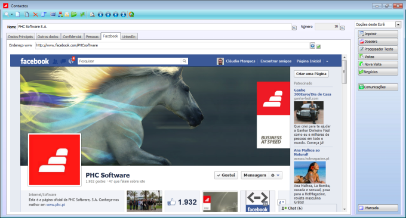The height and width of the screenshot is (218, 406).
Task: Go to first record navigation icon
Action: coord(100,14)
